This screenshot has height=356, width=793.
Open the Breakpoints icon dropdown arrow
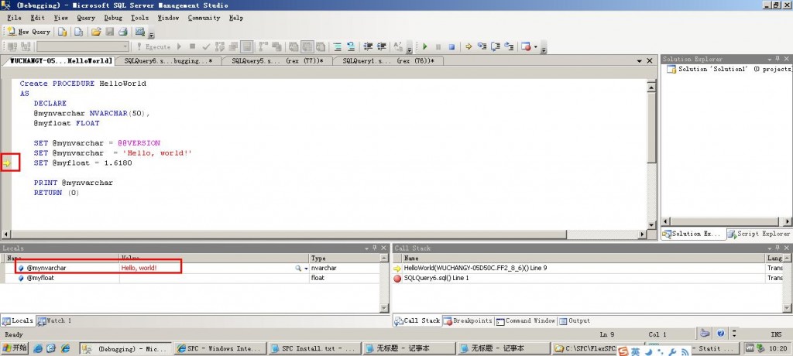tap(536, 47)
